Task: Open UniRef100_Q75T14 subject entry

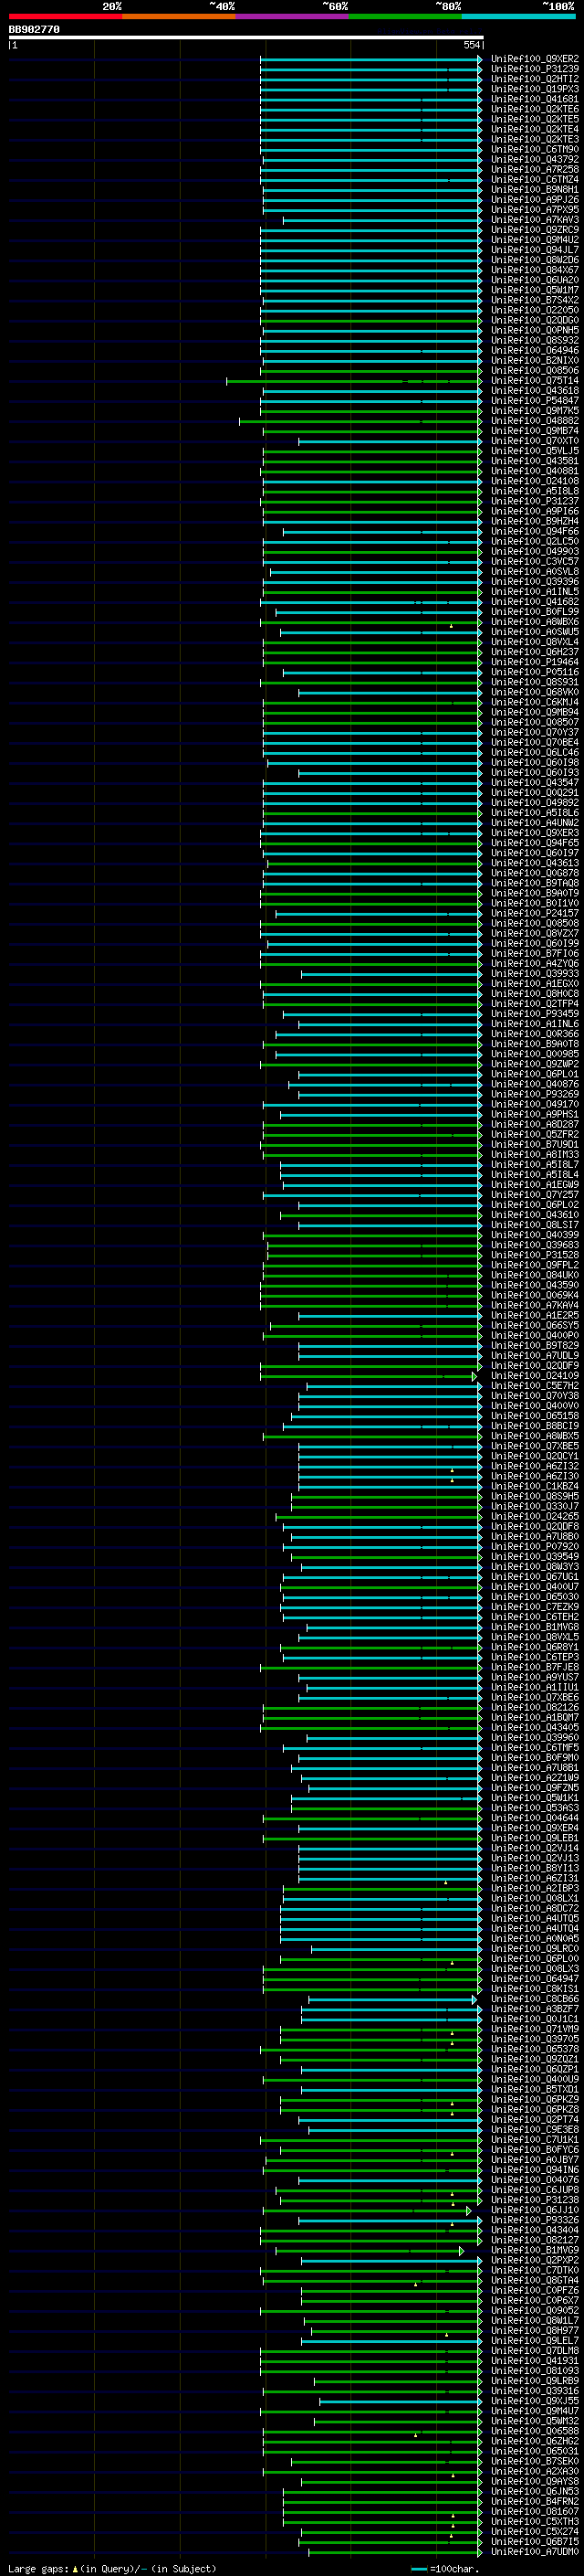Action: pyautogui.click(x=534, y=381)
